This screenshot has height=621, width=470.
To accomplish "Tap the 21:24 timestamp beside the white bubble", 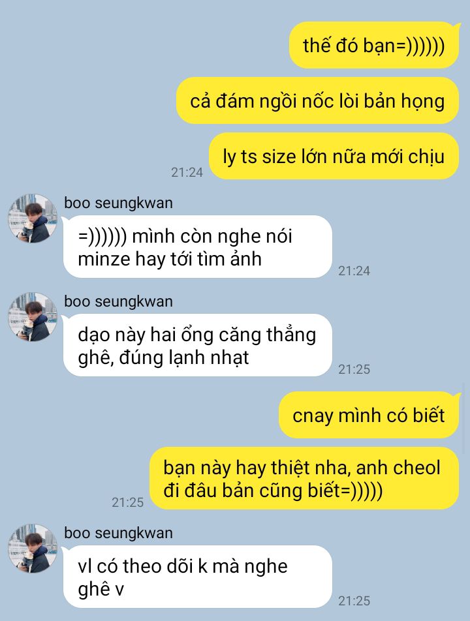I will tap(354, 271).
